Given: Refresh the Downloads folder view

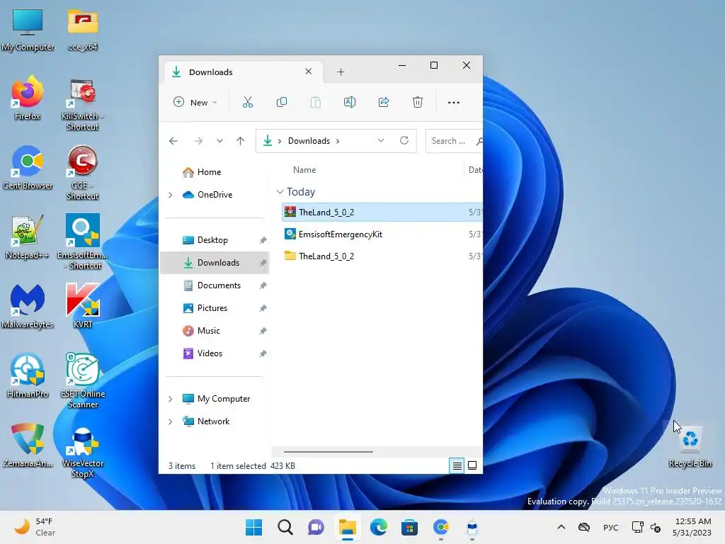Looking at the screenshot, I should [x=404, y=140].
